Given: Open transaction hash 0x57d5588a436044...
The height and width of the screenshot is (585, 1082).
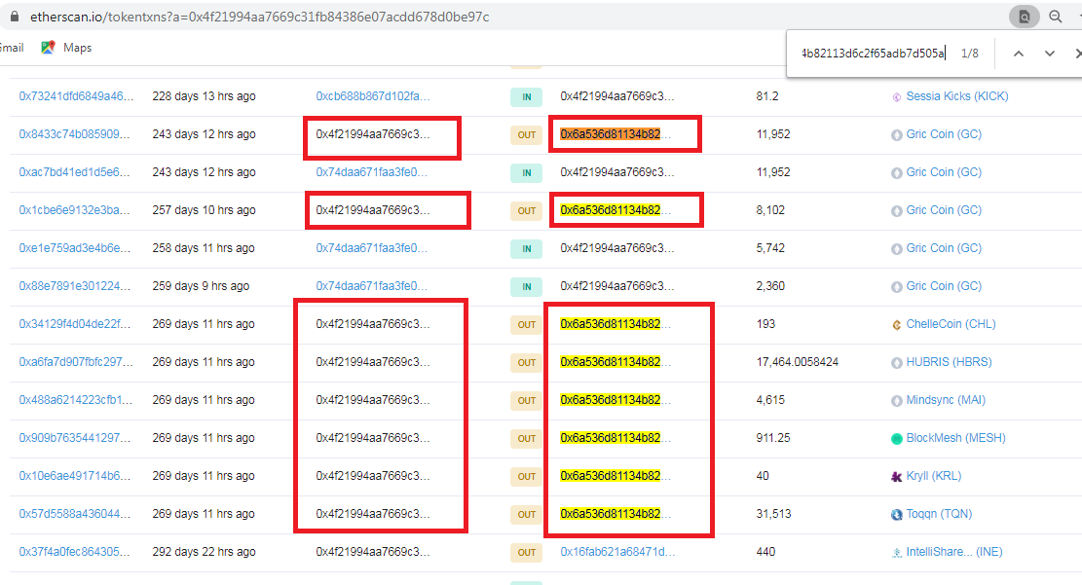Looking at the screenshot, I should [74, 513].
